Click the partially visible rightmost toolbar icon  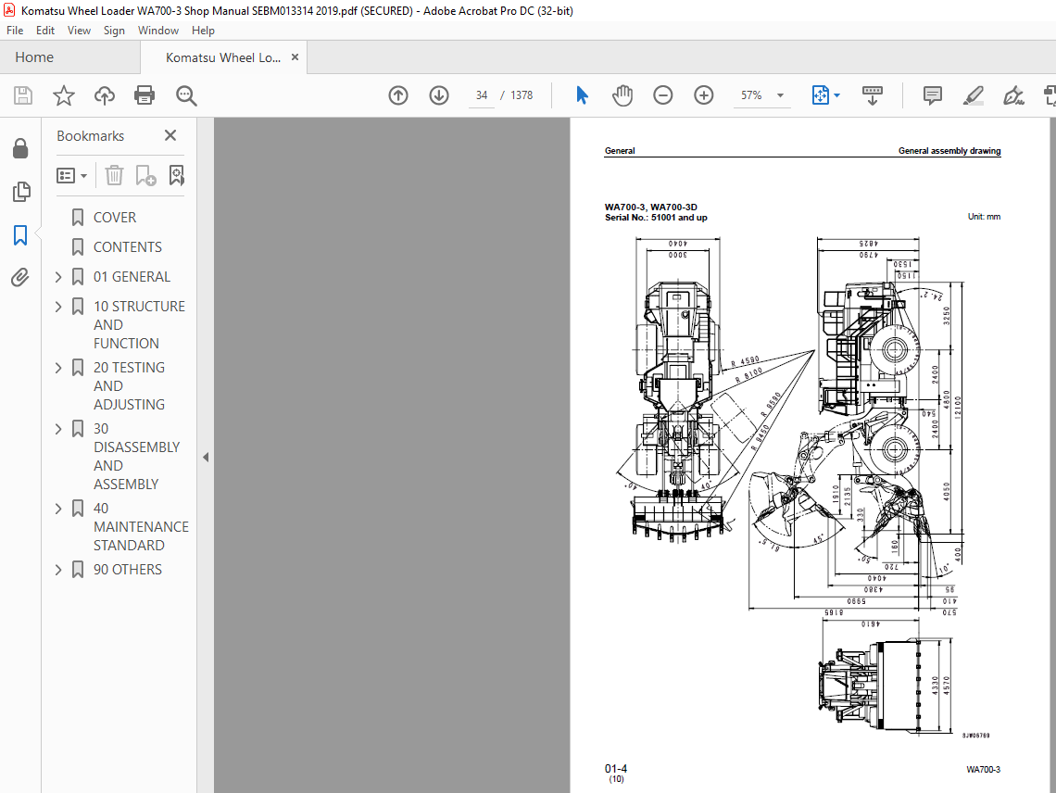coord(1050,95)
